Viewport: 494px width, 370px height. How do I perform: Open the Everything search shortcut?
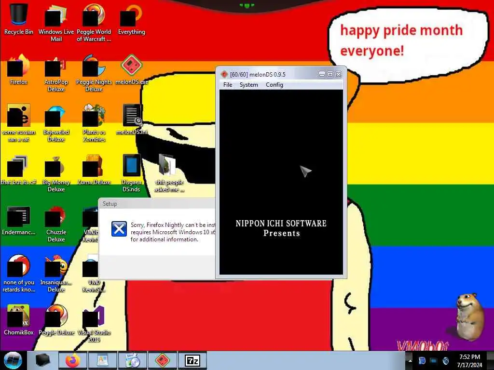coord(131,19)
